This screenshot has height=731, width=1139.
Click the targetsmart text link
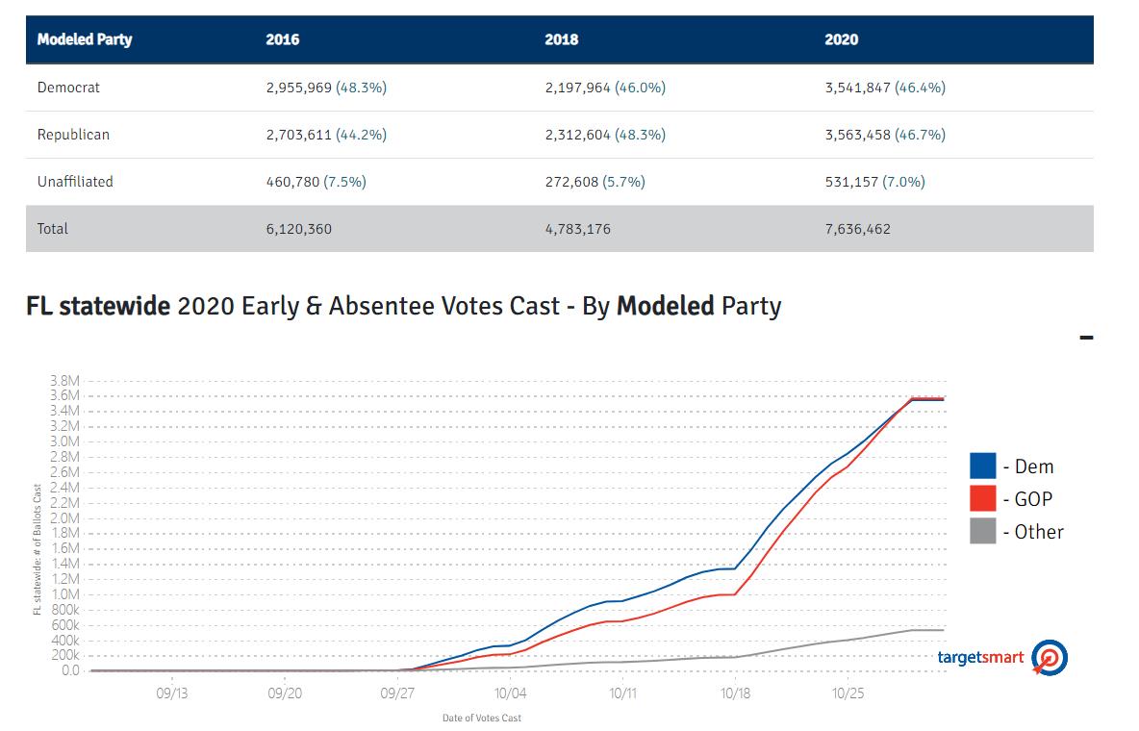980,658
